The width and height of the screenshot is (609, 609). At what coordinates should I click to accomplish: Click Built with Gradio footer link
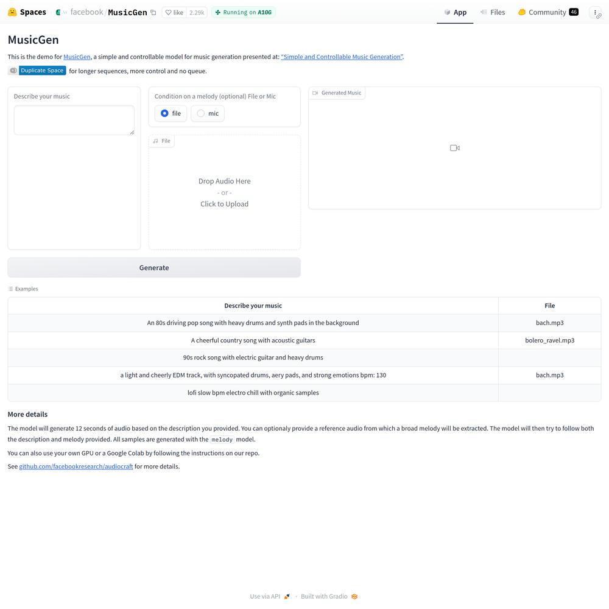(x=329, y=596)
